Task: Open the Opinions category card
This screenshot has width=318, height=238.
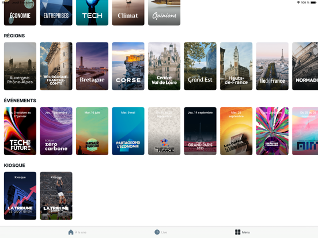Action: (x=164, y=13)
